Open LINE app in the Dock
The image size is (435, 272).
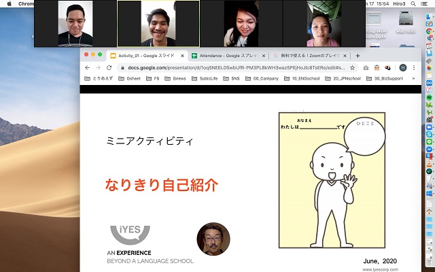429,142
